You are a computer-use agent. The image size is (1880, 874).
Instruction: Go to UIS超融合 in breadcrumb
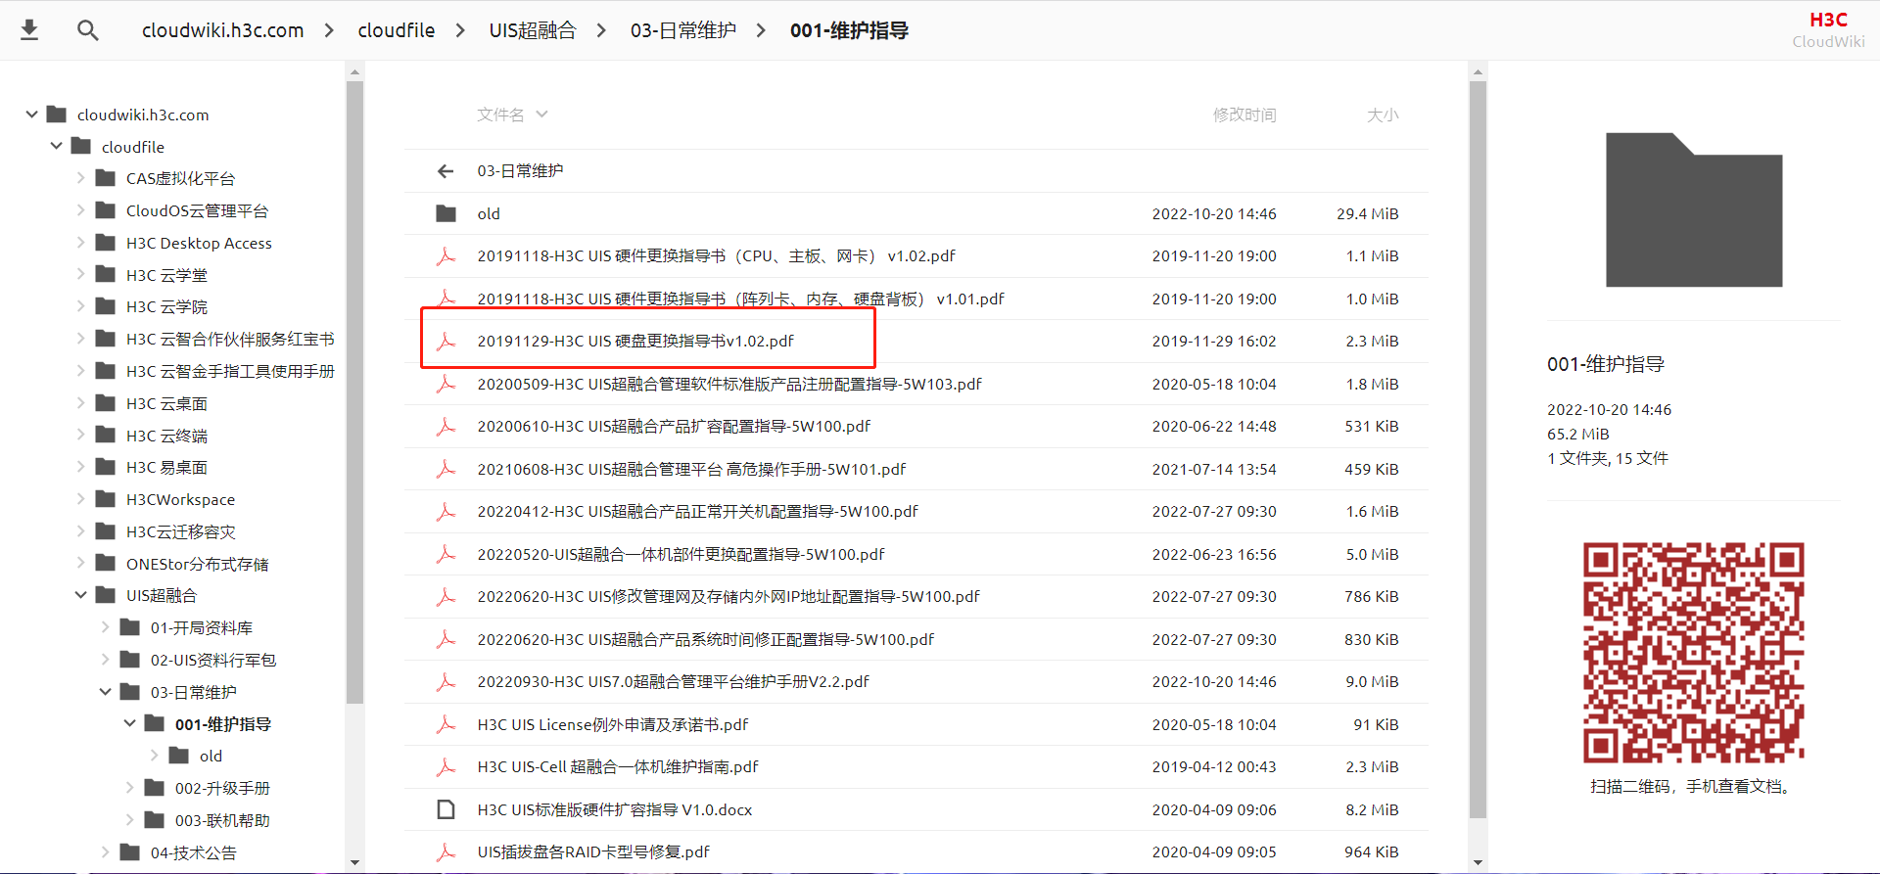pos(533,30)
